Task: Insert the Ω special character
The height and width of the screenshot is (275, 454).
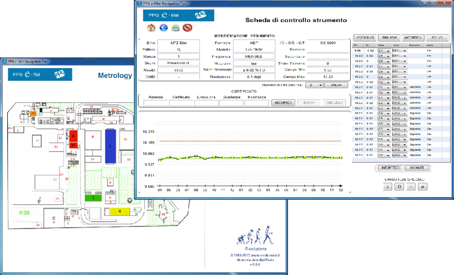Action: click(399, 187)
